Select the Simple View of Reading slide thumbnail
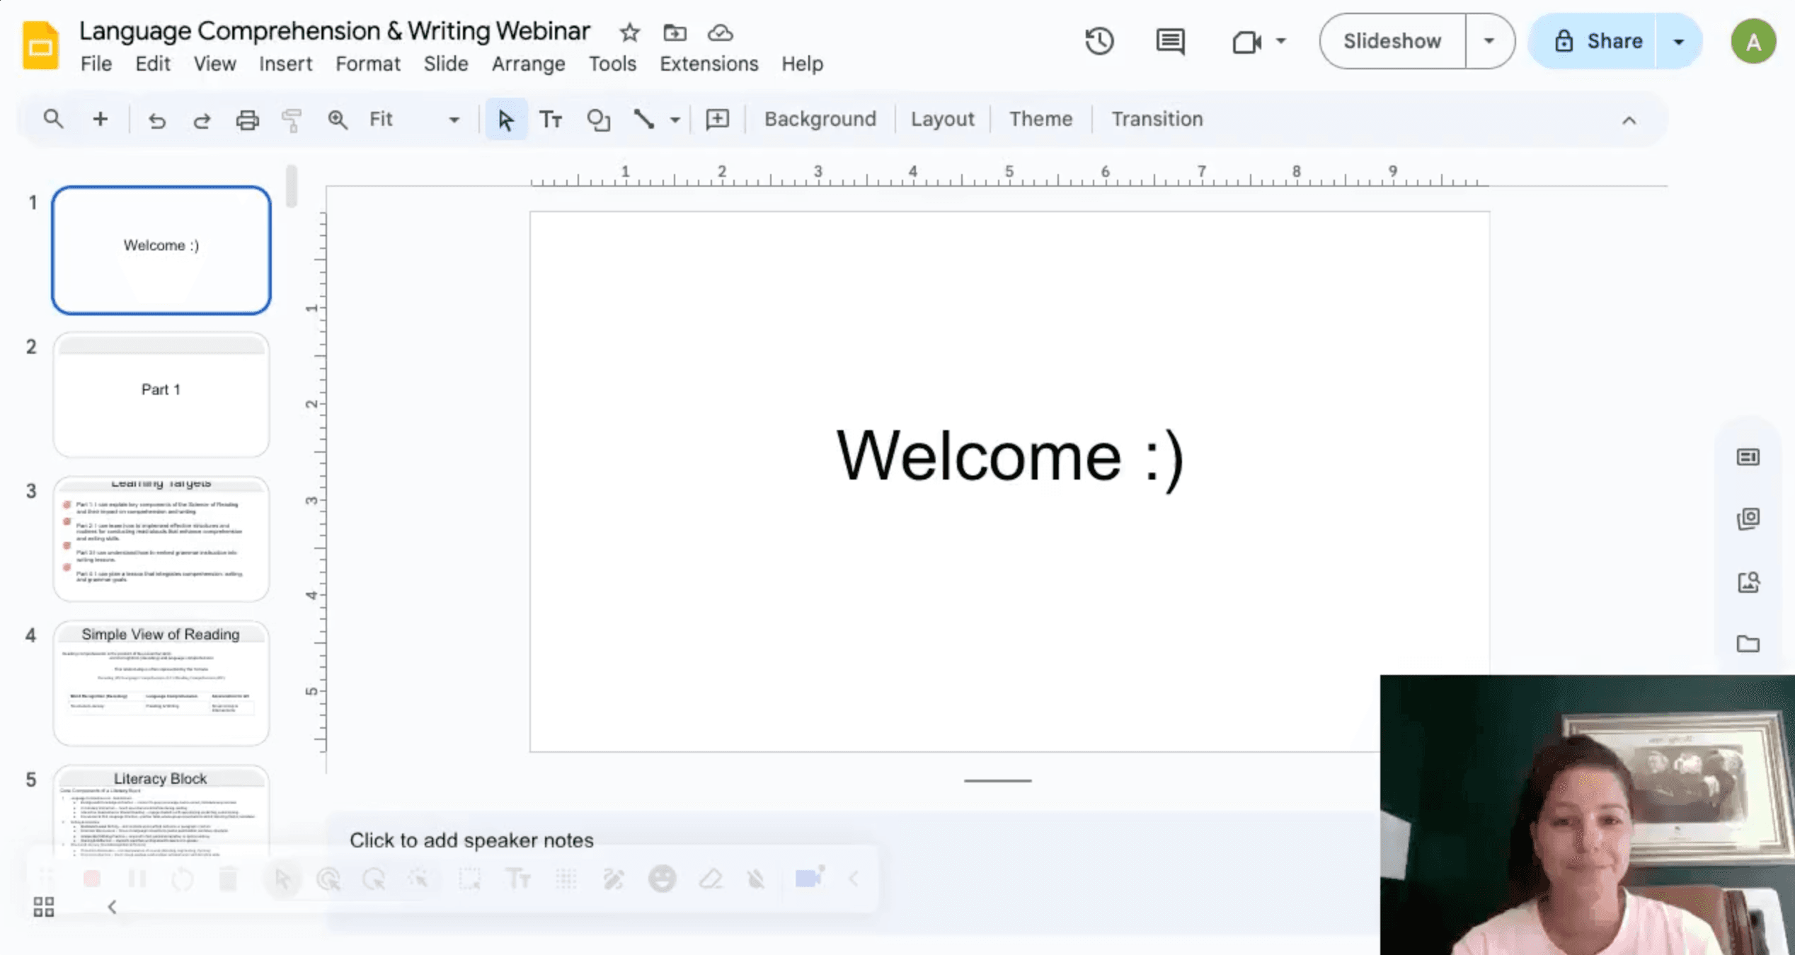The image size is (1795, 955). (161, 683)
